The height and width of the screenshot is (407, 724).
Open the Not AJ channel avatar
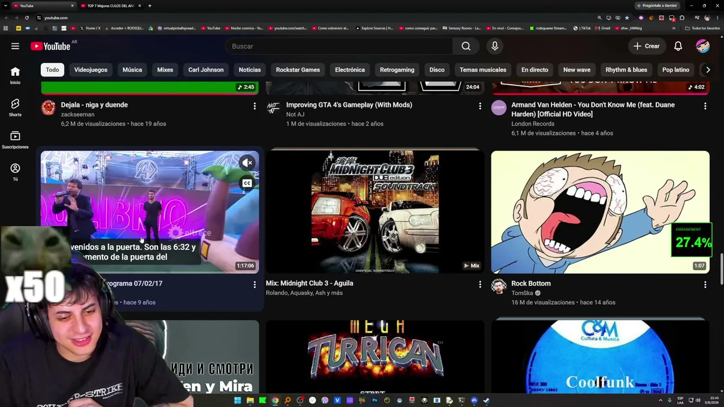click(x=274, y=107)
